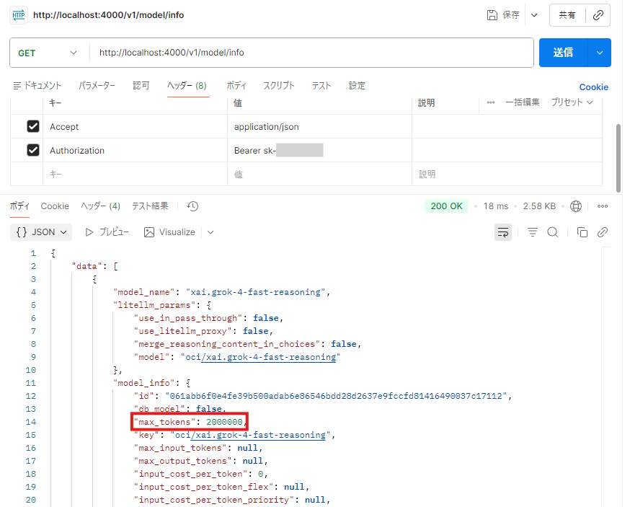
Task: Expand the save options arrow
Action: [534, 15]
